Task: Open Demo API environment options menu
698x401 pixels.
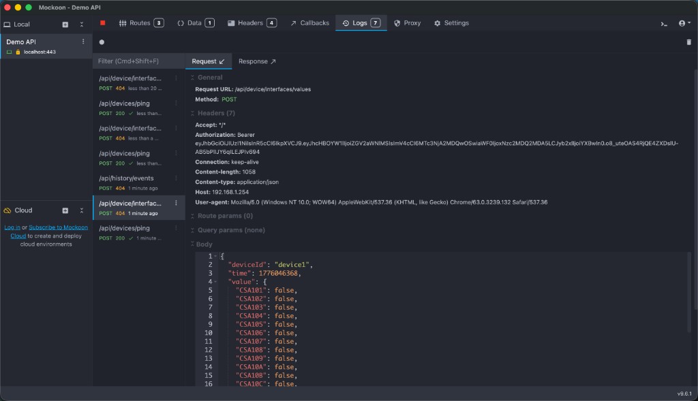Action: click(x=82, y=42)
